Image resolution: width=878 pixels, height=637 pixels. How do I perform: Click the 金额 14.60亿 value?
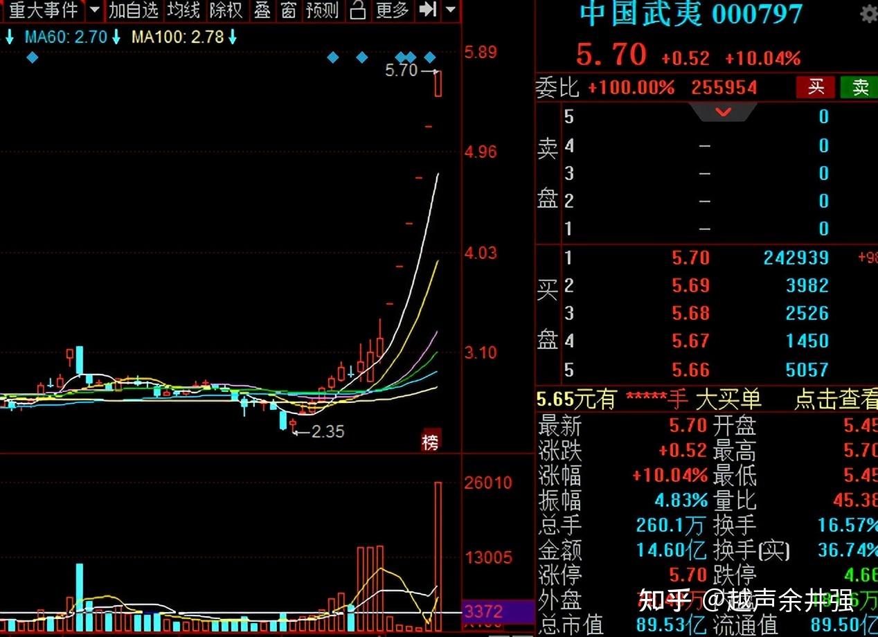671,550
